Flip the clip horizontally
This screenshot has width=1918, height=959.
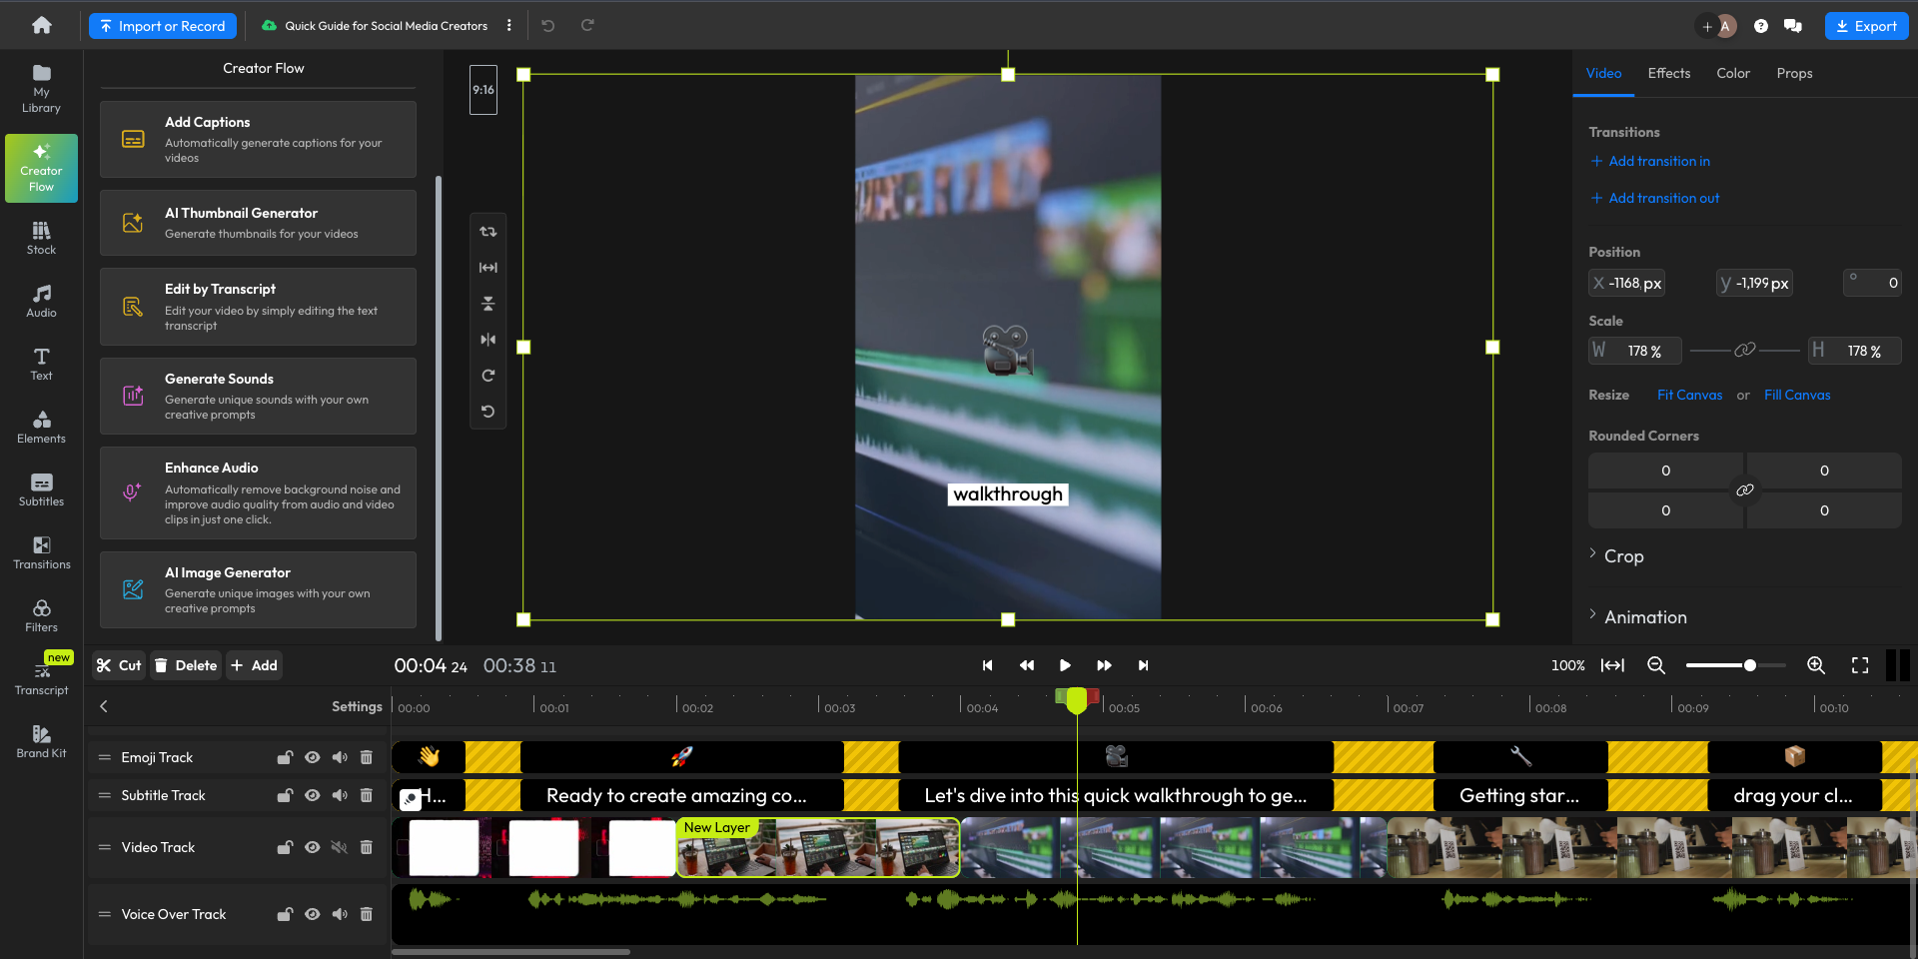pos(488,339)
